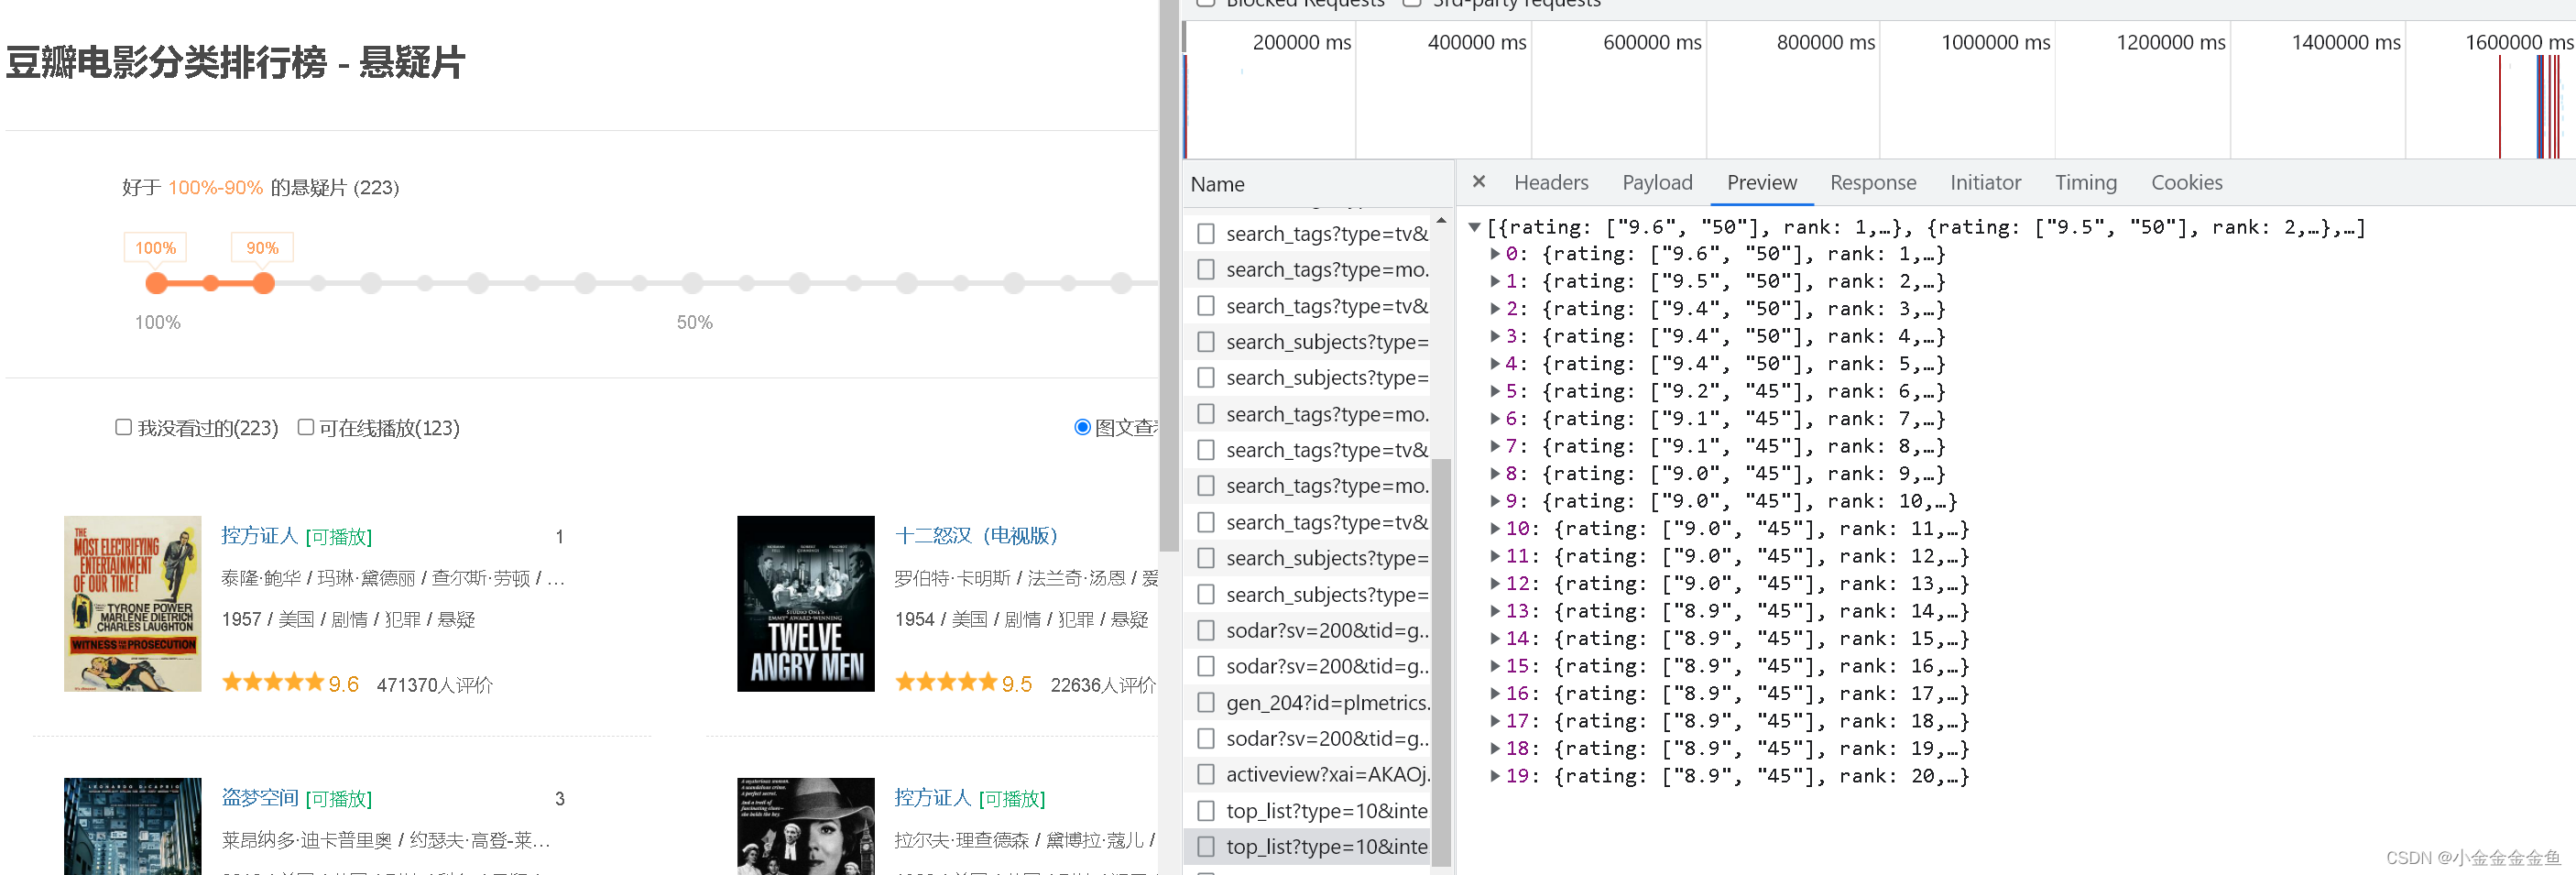This screenshot has height=875, width=2576.
Task: Open the first 控方证人 movie title link
Action: [x=259, y=536]
